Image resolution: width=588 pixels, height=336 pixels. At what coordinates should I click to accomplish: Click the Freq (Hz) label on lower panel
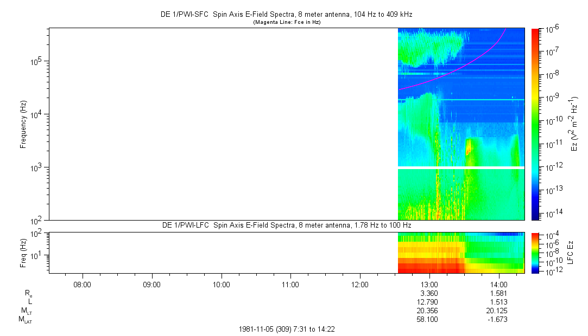coord(23,252)
